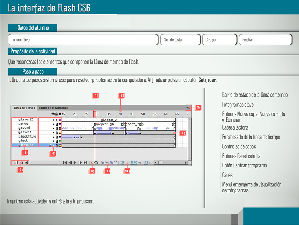Switch to Editor de movimiento tab

point(54,108)
